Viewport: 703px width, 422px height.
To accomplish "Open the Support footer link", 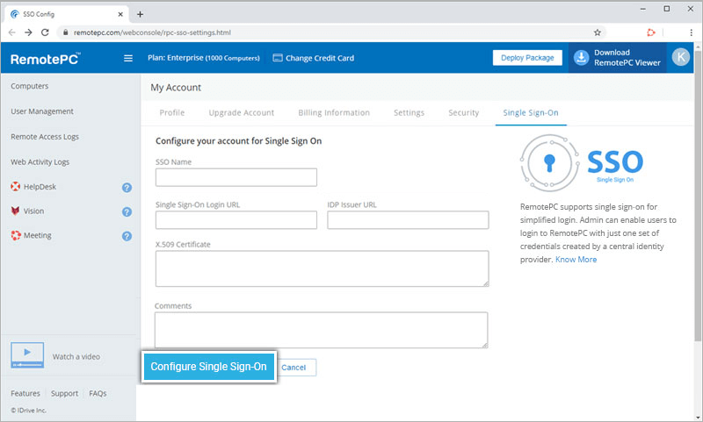I will pyautogui.click(x=64, y=393).
